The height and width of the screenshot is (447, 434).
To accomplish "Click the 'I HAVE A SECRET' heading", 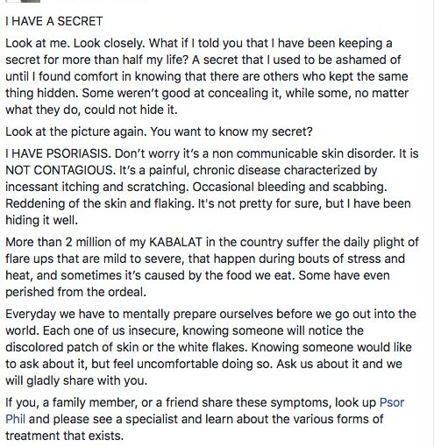I will pos(54,21).
